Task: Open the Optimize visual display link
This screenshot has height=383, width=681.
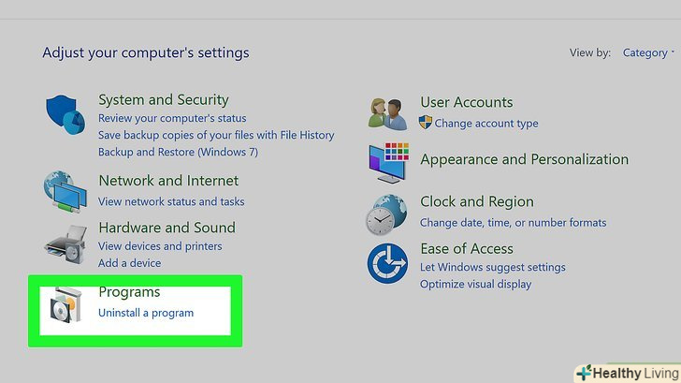Action: pyautogui.click(x=475, y=284)
